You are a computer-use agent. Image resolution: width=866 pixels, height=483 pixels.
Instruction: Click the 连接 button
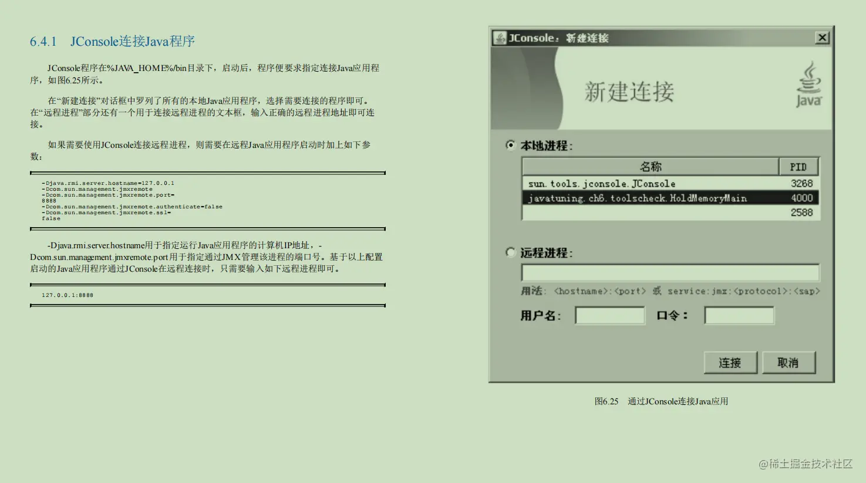tap(730, 362)
